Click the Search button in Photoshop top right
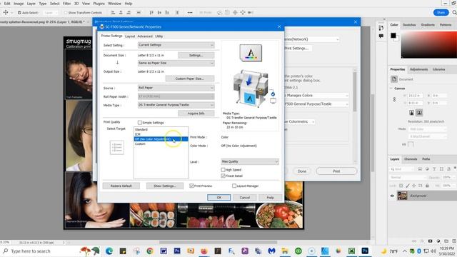The width and height of the screenshot is (457, 257). pos(454,13)
